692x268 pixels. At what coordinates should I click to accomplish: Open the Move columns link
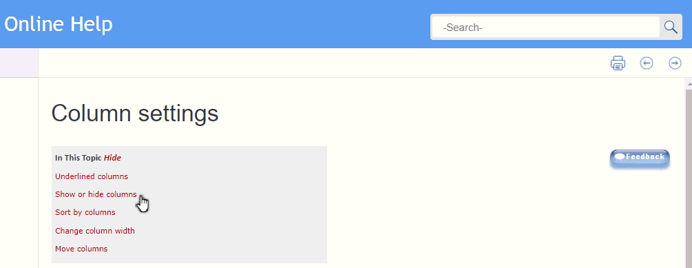[x=81, y=249]
